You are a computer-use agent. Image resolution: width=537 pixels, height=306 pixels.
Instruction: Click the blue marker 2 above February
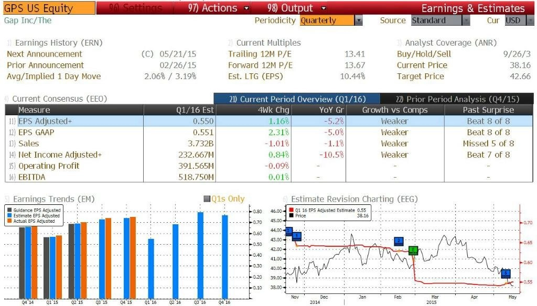[x=399, y=241]
